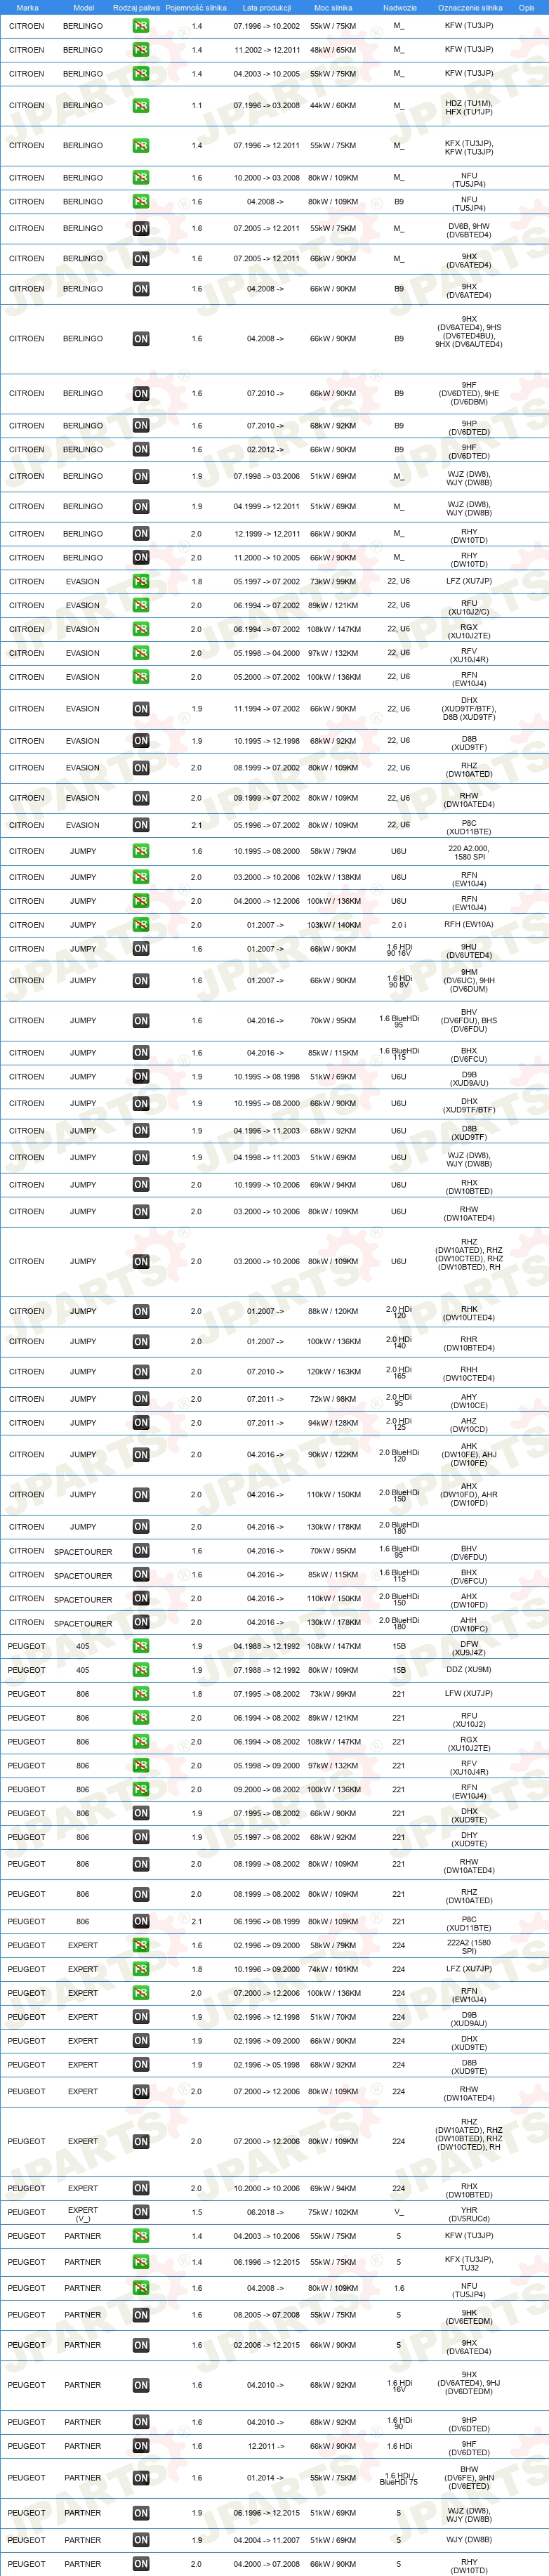Click diesel icon in Spacetourer 70kW / 95KM row
Screen dimensions: 549x2576
(141, 1552)
